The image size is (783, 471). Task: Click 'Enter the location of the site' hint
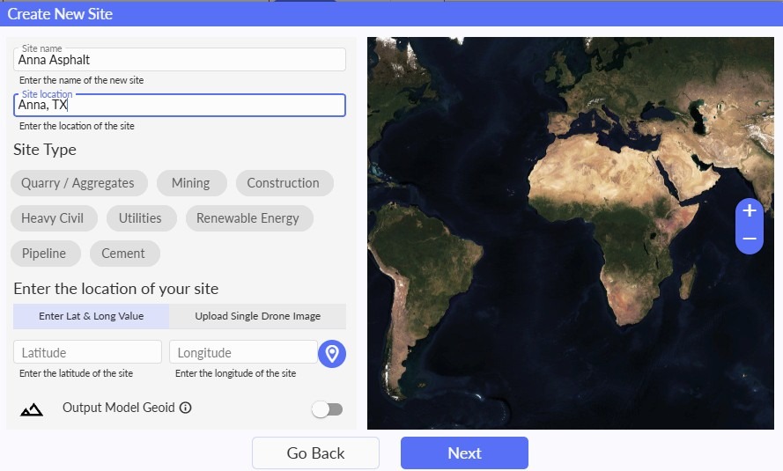[x=77, y=126]
